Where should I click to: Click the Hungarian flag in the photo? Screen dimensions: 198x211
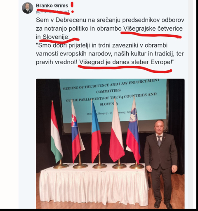[56, 133]
